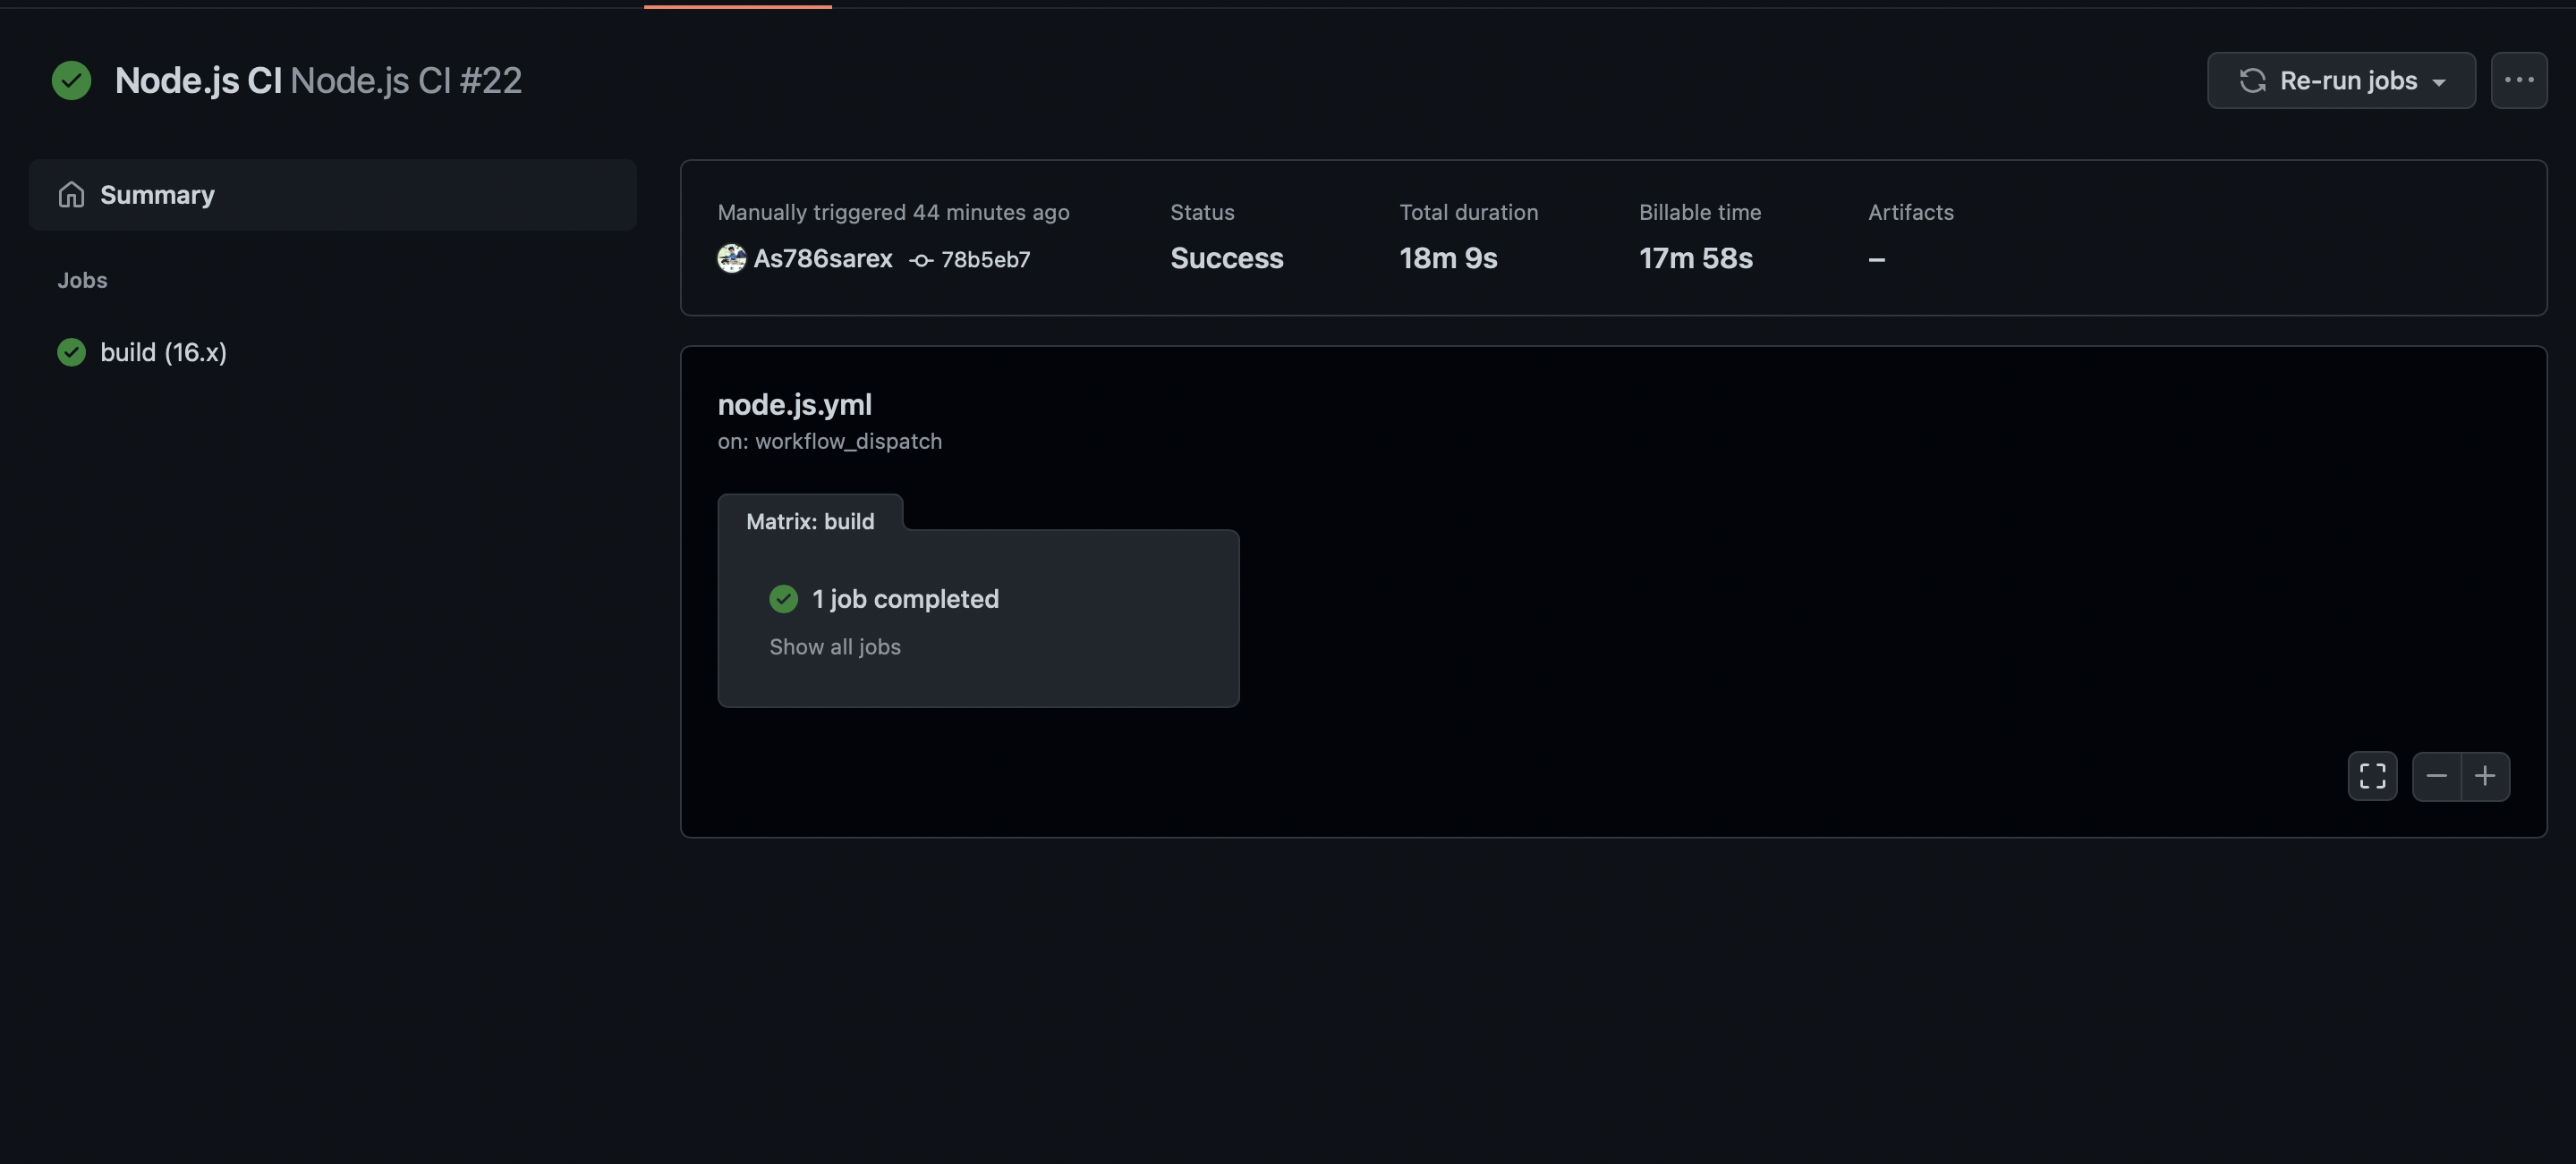This screenshot has width=2576, height=1164.
Task: Open the As786sarex profile link
Action: click(x=822, y=258)
